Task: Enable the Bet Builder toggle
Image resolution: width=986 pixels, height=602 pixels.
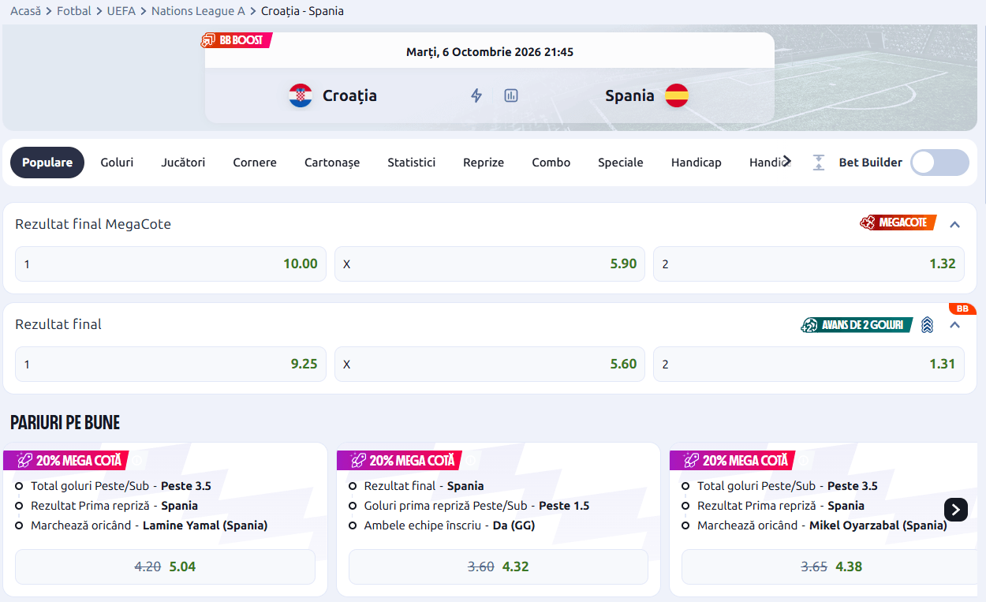Action: tap(939, 163)
